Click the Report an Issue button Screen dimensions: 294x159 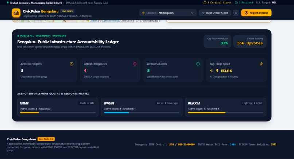click(256, 13)
